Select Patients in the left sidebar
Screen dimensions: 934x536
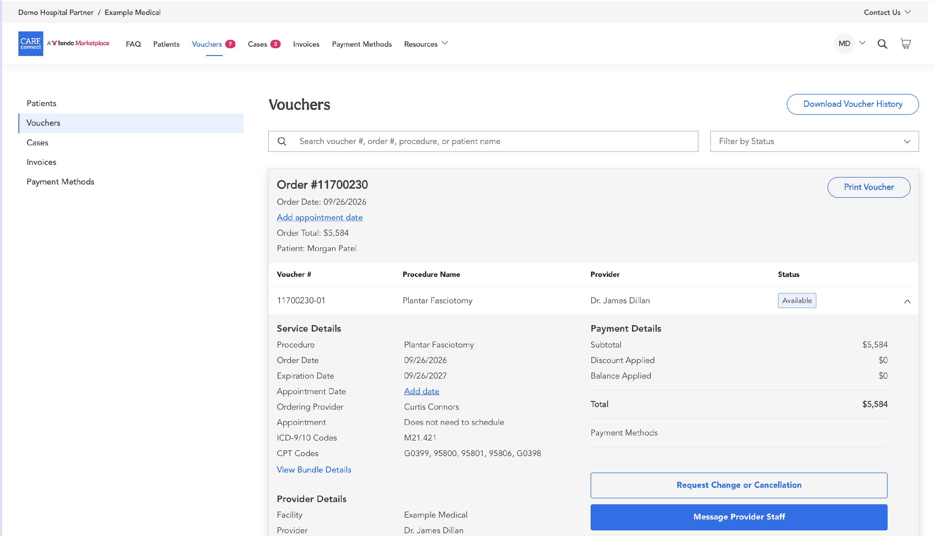tap(131, 104)
